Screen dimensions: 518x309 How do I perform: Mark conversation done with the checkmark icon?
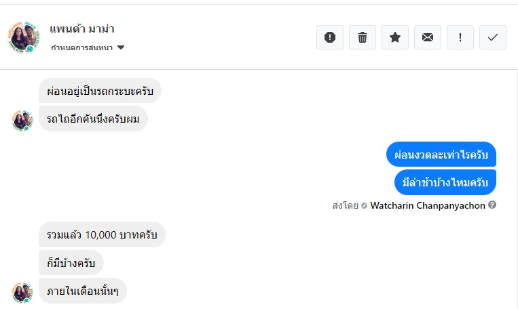click(x=493, y=37)
